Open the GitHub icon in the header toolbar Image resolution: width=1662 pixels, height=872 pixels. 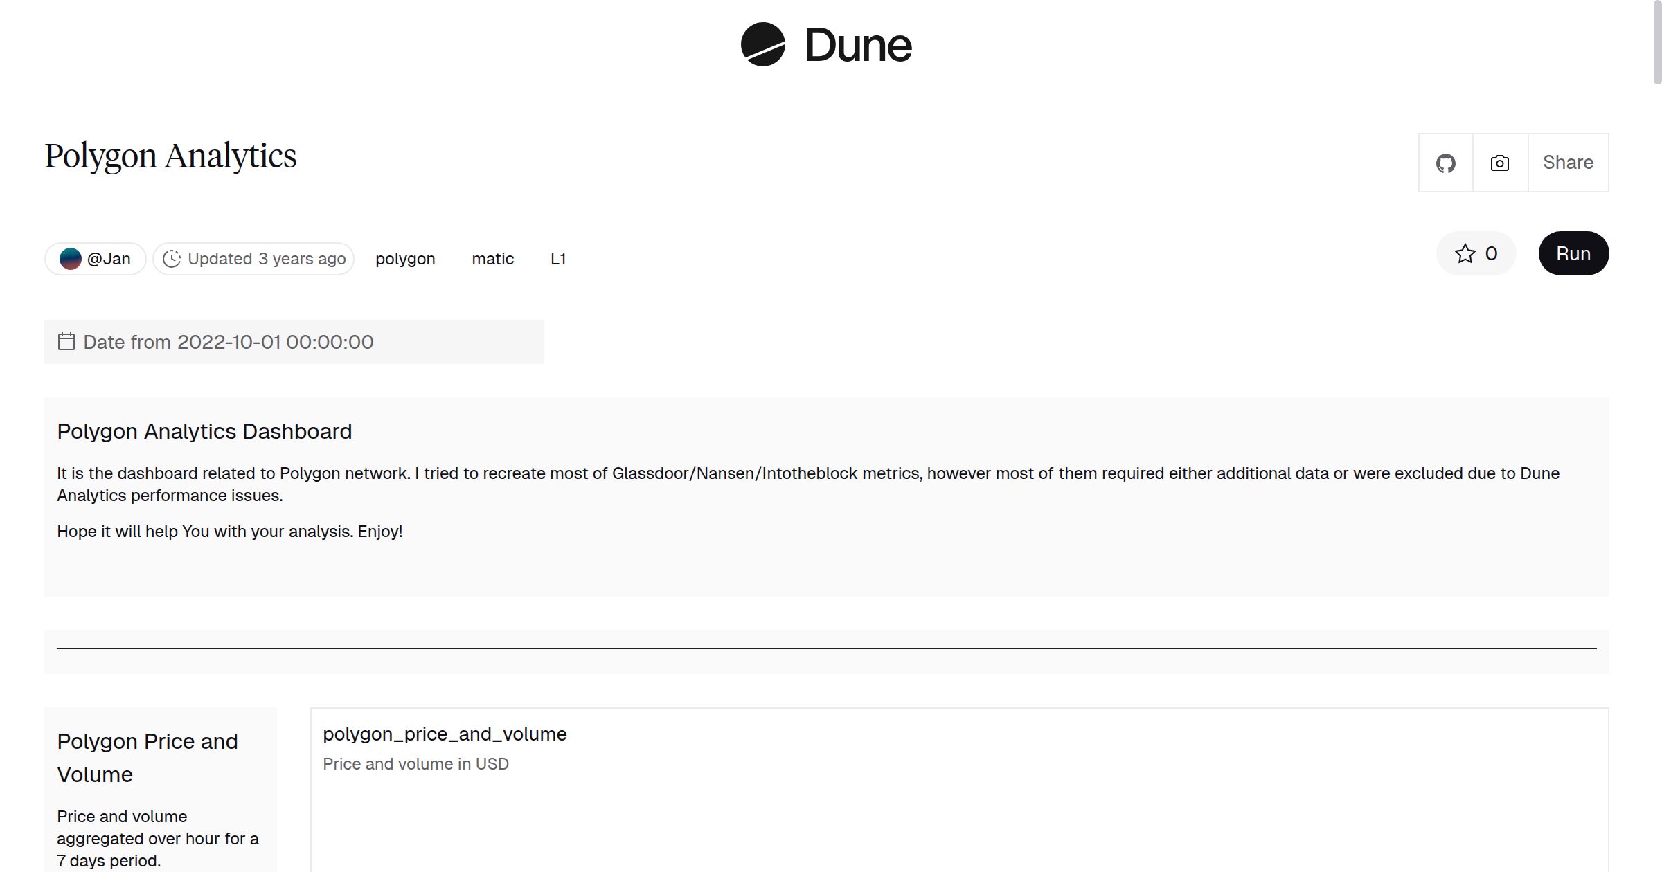1446,162
